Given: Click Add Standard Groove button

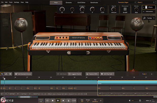Looking at the screenshot, I should [x=23, y=74].
